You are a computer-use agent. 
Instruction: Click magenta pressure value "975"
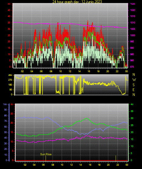[132, 67]
